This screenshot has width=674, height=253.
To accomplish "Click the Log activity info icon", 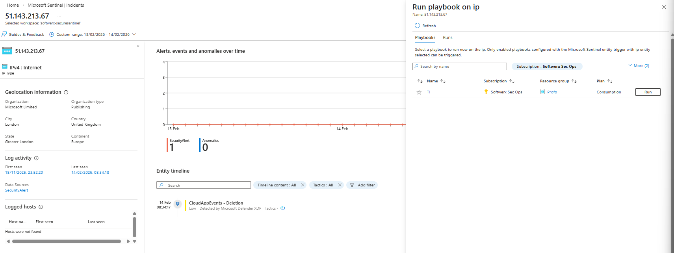I will (36, 158).
